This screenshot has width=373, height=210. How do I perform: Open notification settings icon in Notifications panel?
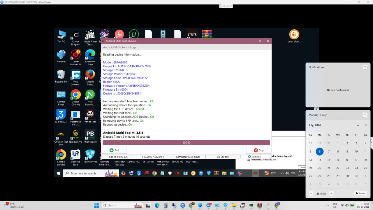(365, 67)
